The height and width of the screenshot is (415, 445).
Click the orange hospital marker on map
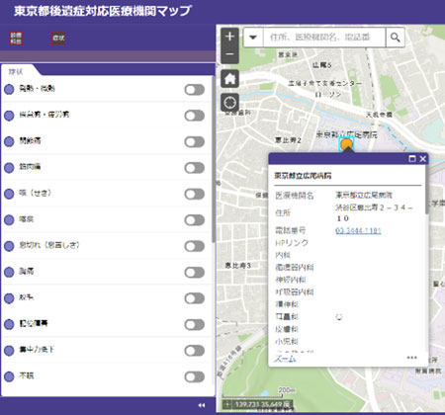tap(346, 144)
